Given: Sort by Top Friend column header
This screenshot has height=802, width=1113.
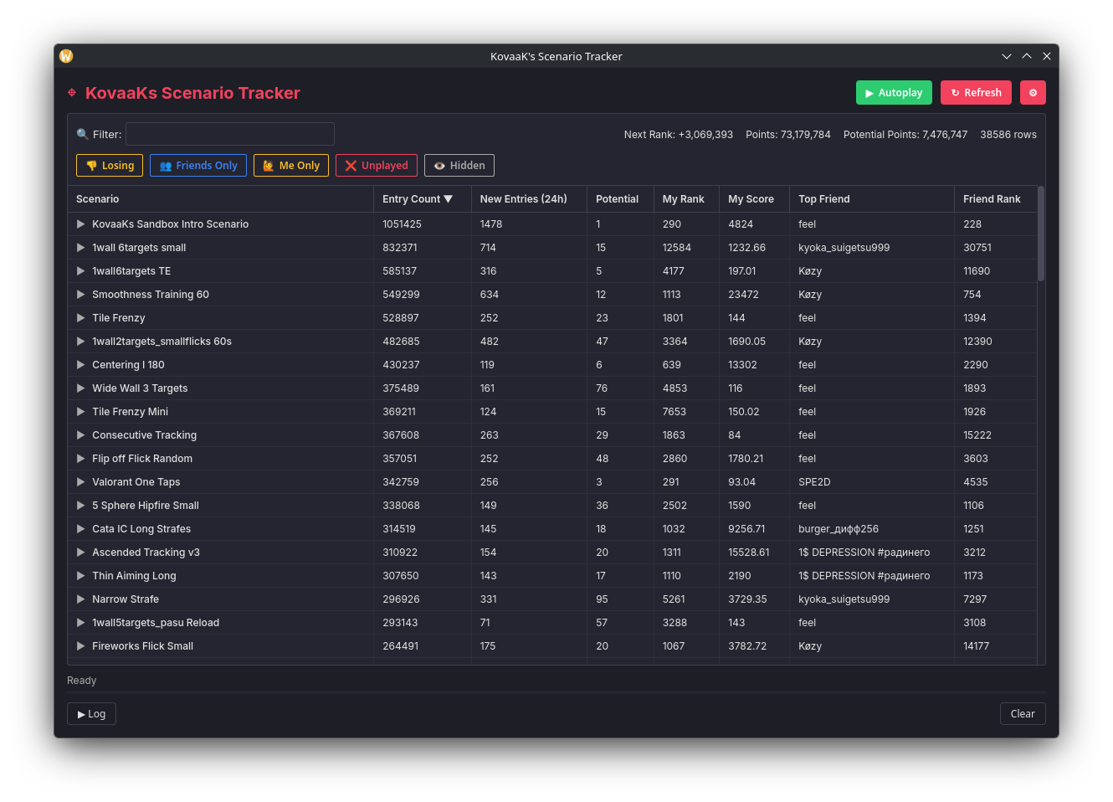Looking at the screenshot, I should 871,199.
